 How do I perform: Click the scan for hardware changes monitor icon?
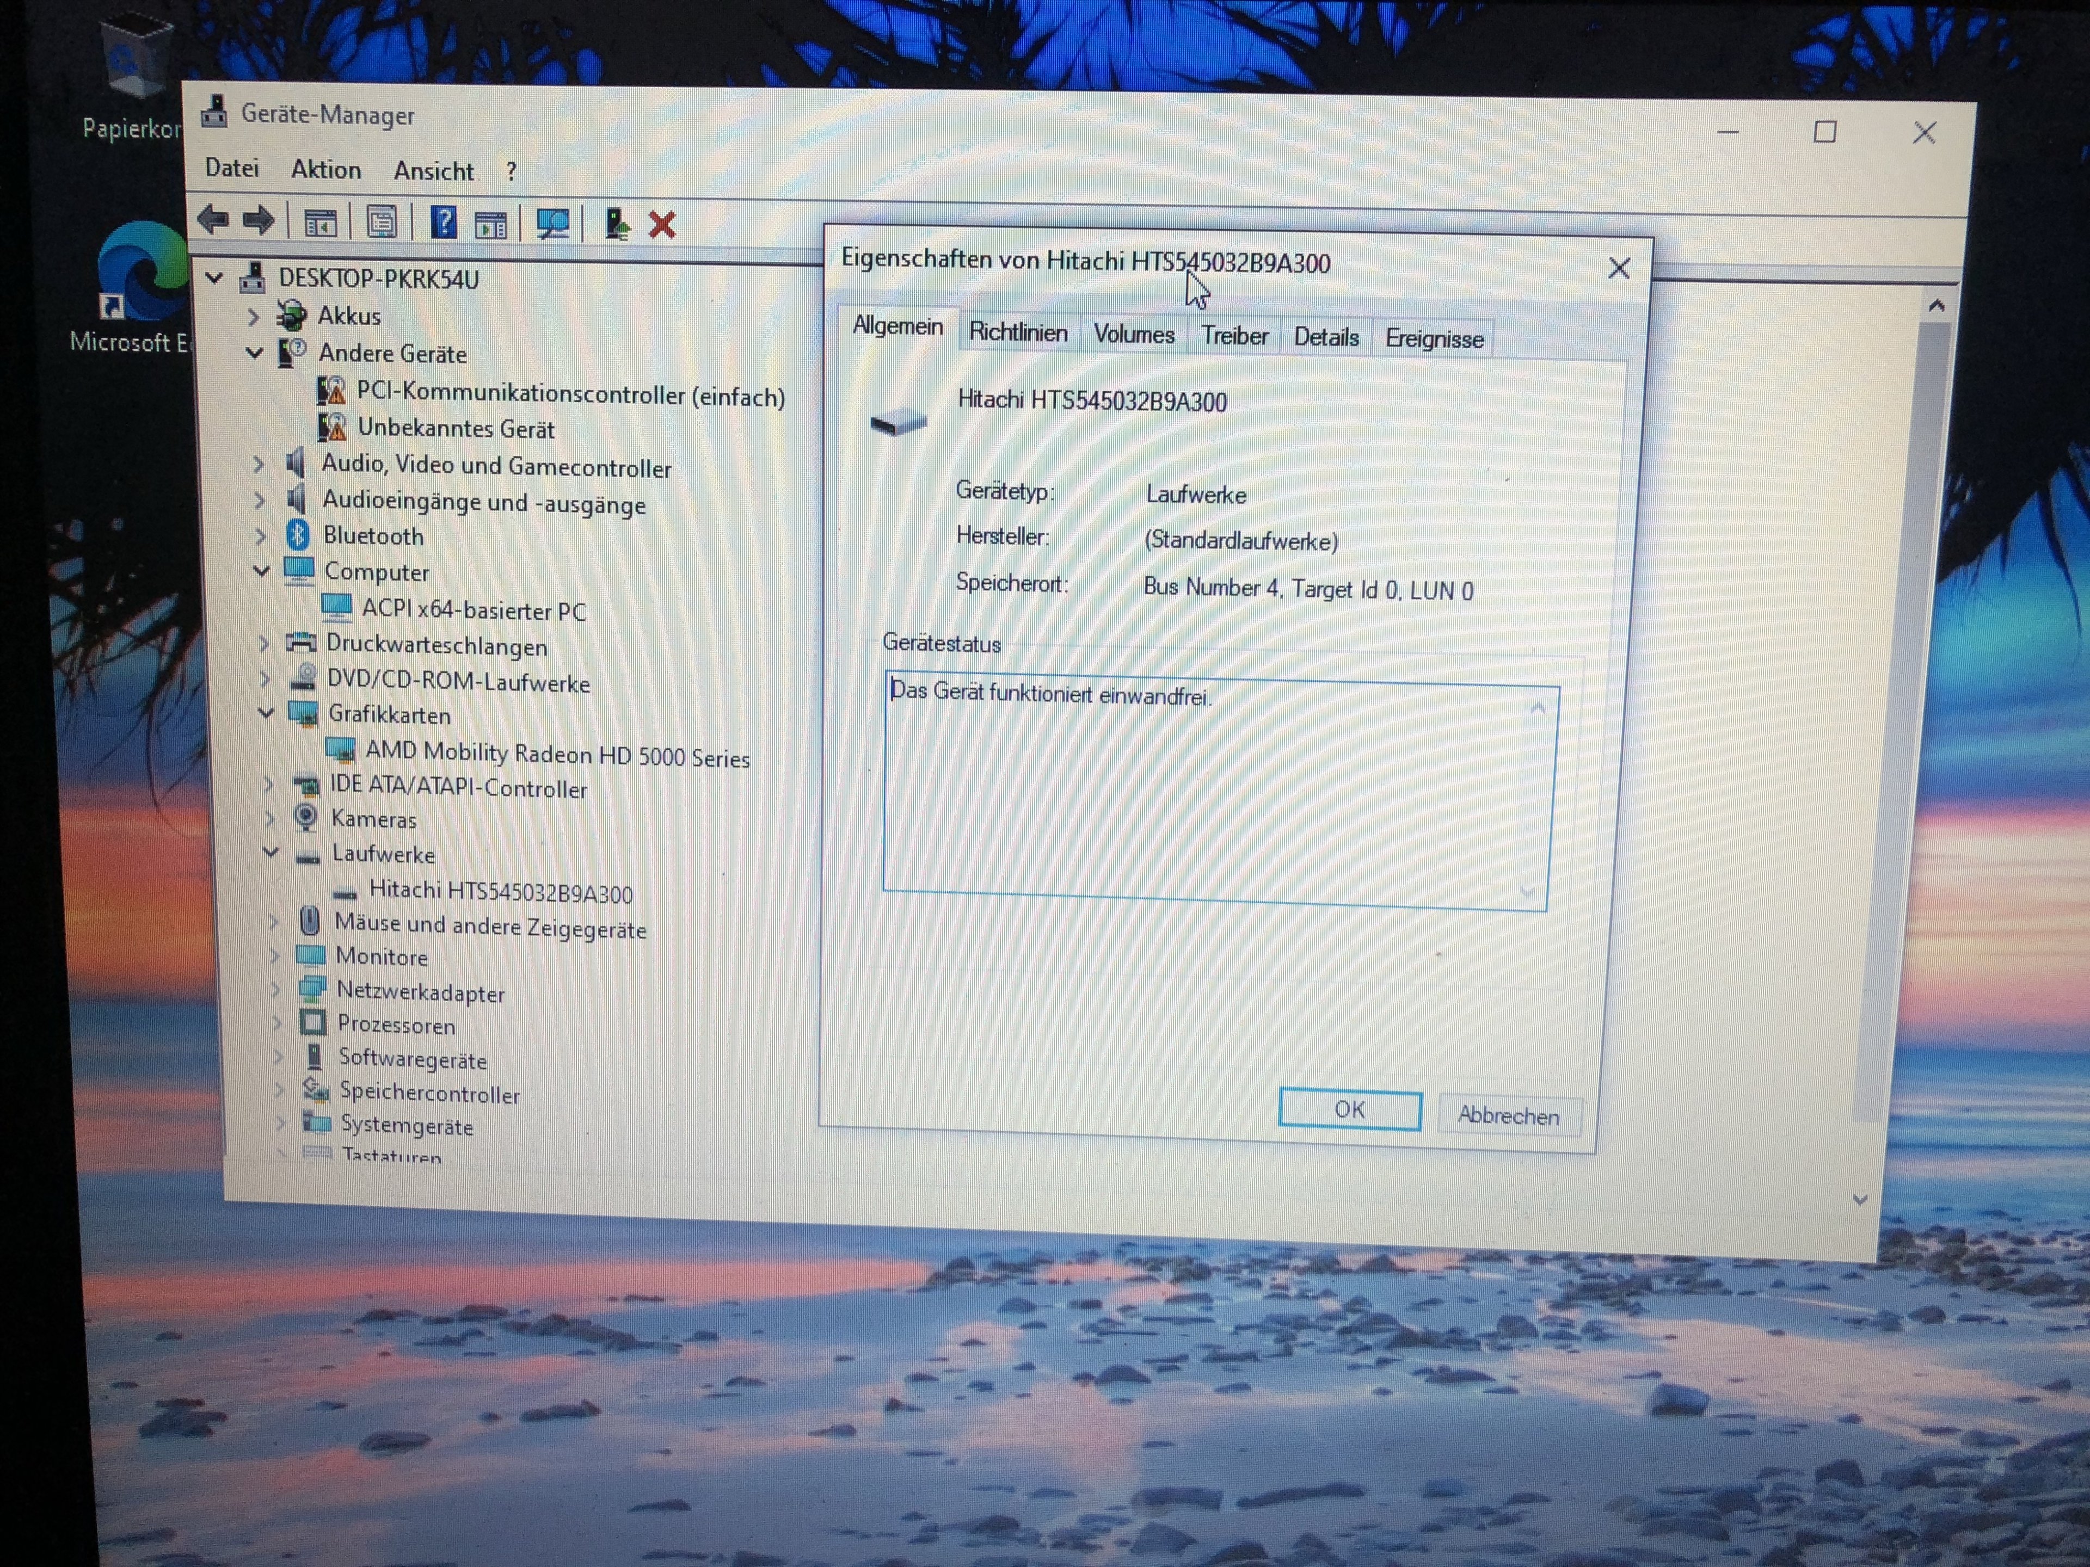(553, 225)
